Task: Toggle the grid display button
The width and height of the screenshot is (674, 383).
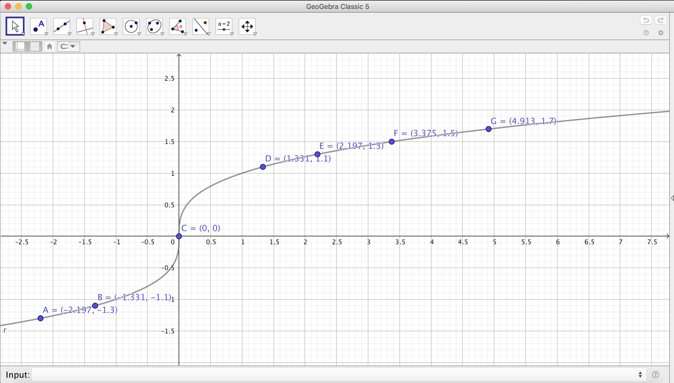Action: click(x=35, y=46)
